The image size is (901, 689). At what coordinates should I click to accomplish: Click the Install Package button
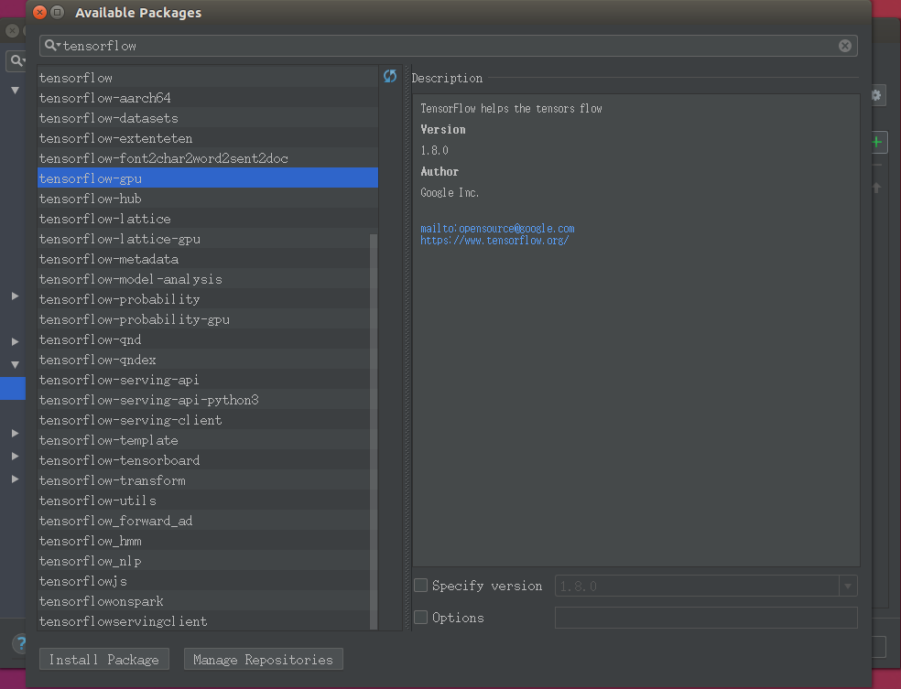pyautogui.click(x=103, y=660)
